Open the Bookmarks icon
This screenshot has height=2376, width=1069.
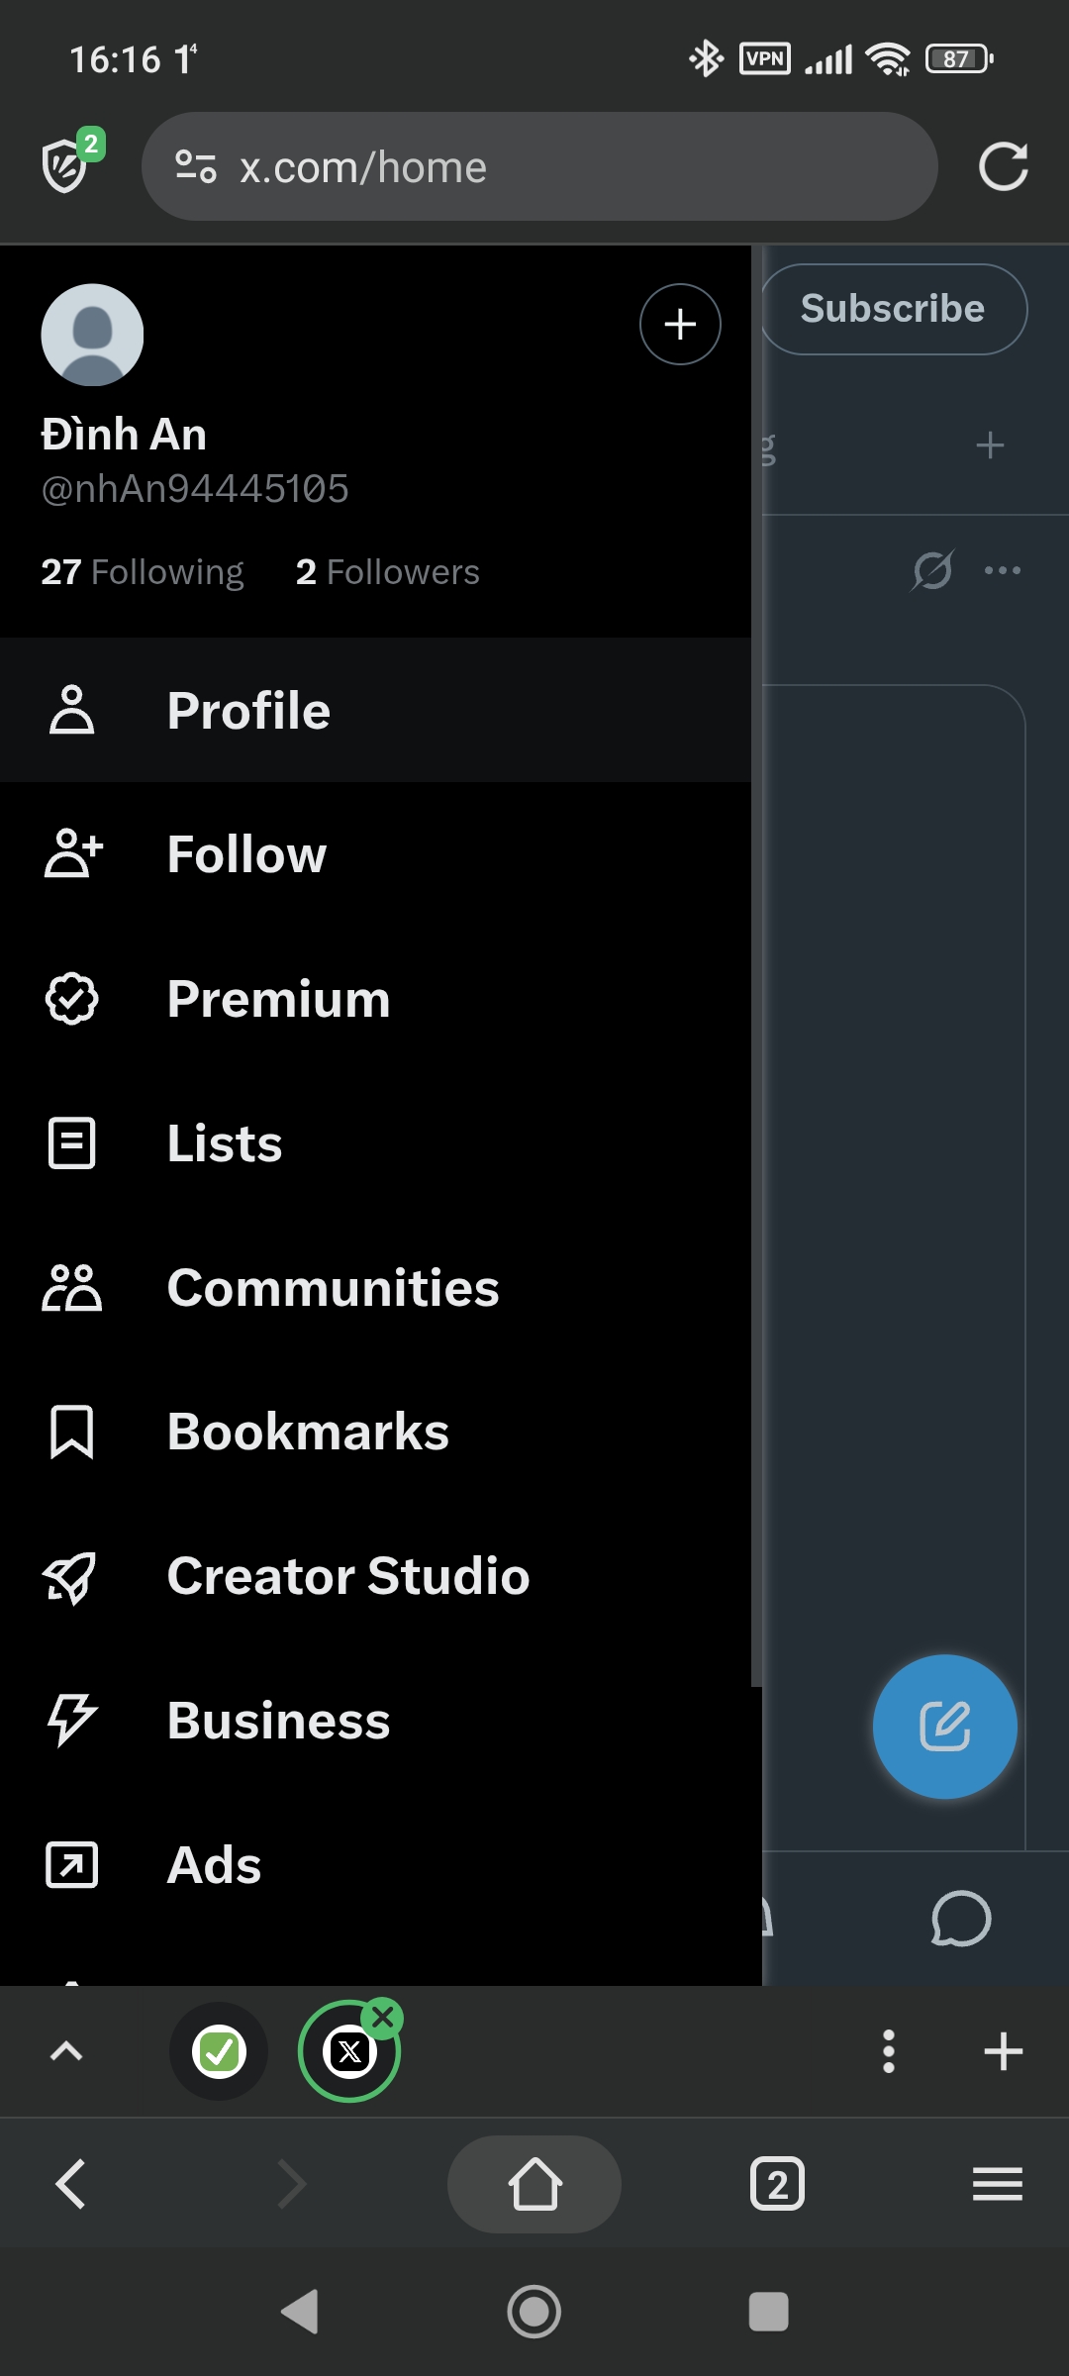pos(72,1432)
